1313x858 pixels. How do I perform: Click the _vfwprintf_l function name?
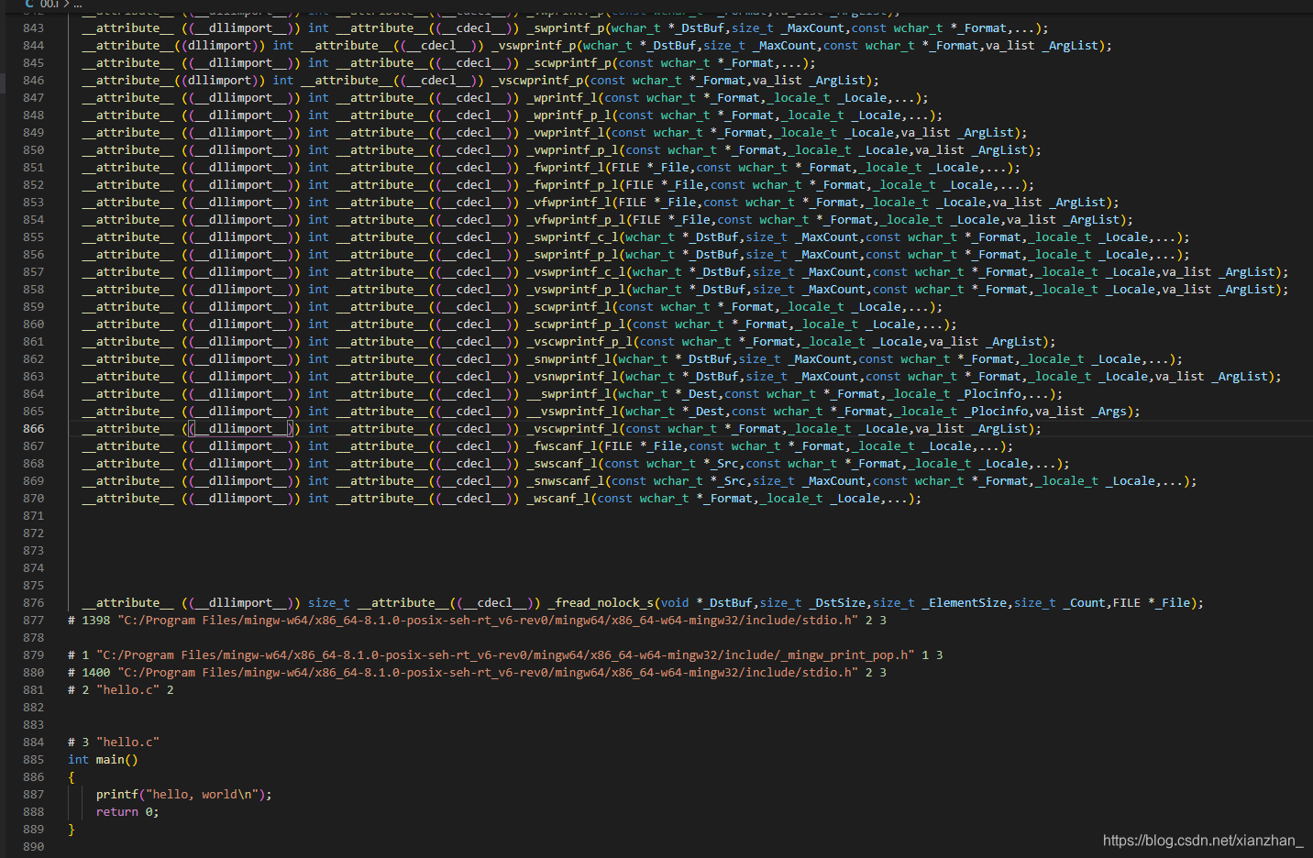pyautogui.click(x=568, y=203)
